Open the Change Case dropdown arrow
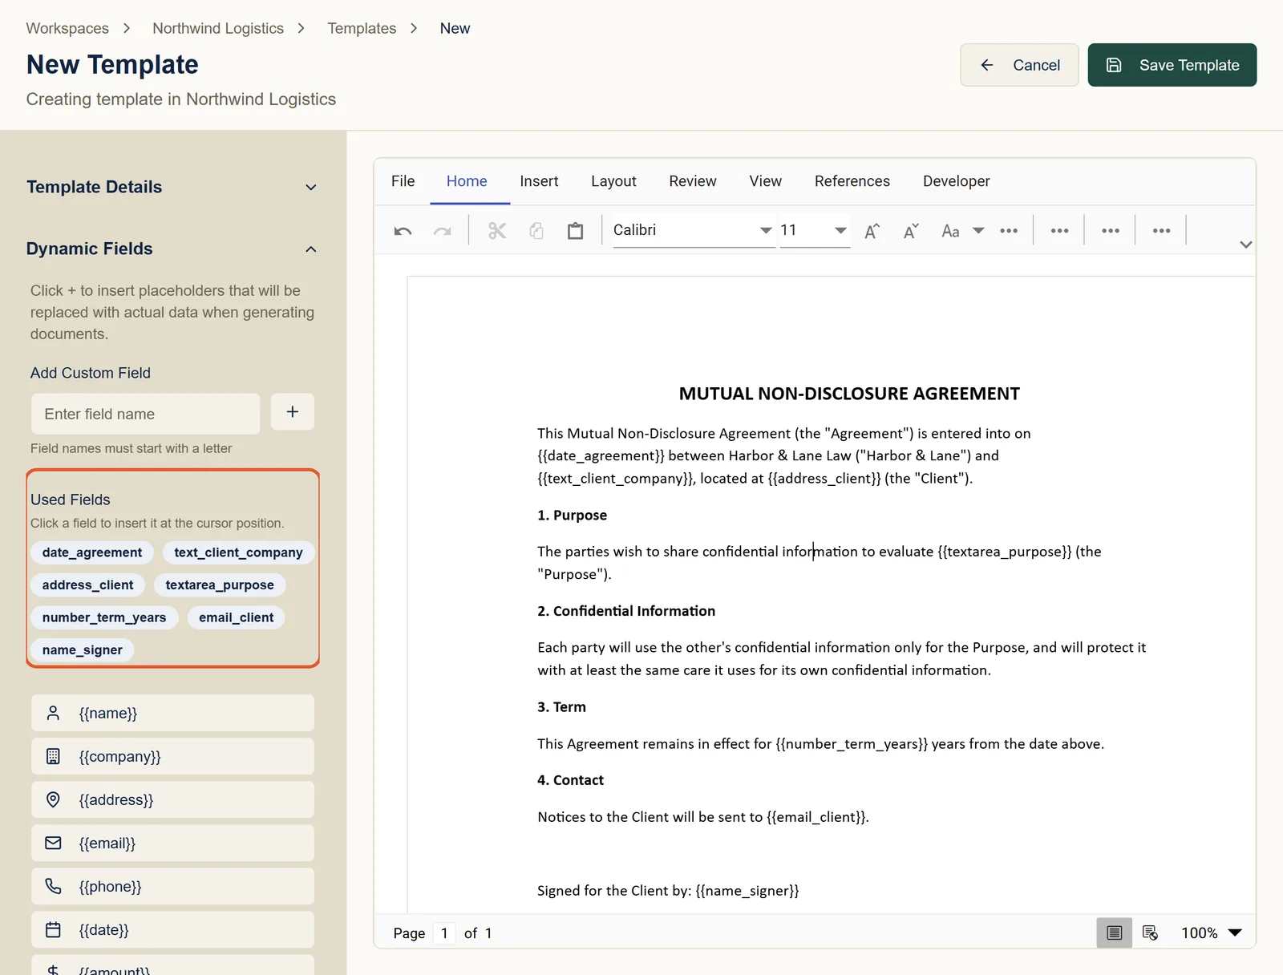 (978, 231)
